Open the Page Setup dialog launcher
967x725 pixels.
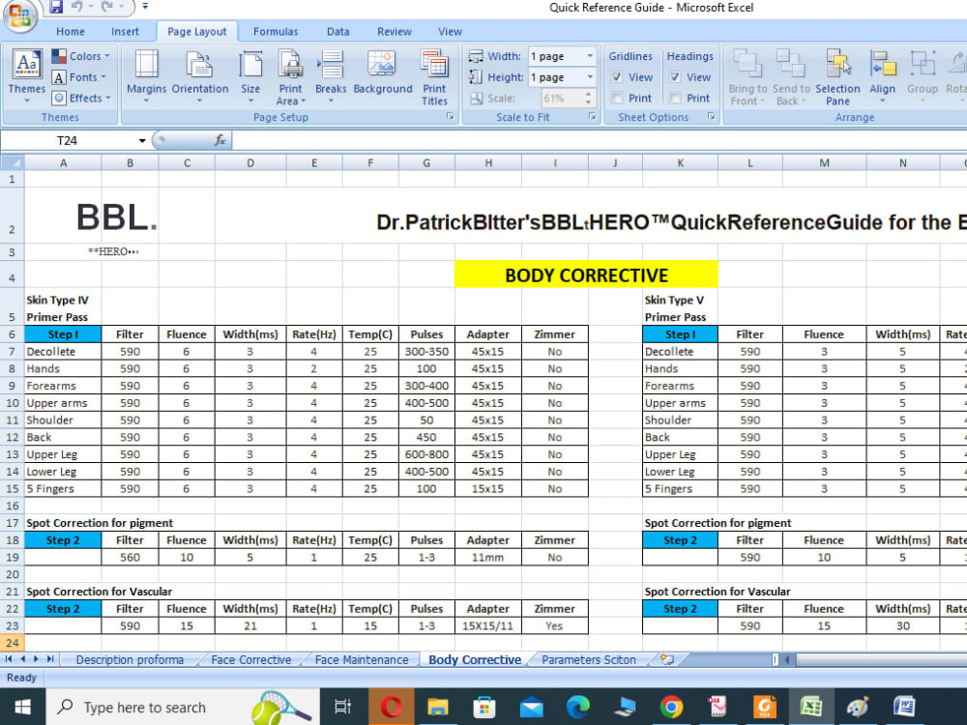(451, 117)
